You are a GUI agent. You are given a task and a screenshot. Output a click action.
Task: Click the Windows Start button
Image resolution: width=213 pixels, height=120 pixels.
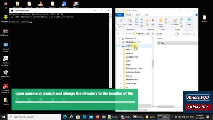(4, 117)
